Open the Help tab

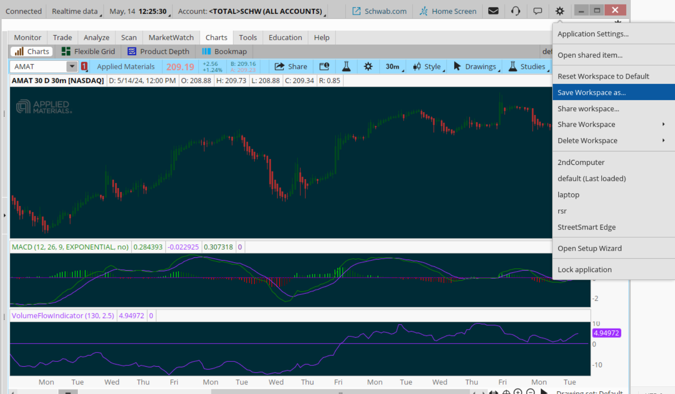click(x=321, y=38)
